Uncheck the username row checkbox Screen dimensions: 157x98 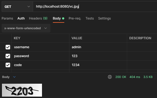8,47
